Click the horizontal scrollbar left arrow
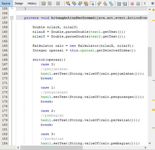This screenshot has height=150, width=155. (18, 147)
